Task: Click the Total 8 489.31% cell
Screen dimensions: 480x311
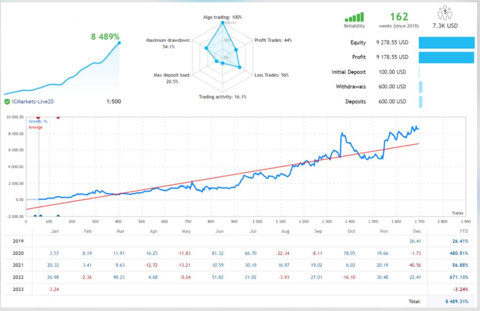Action: tap(453, 302)
